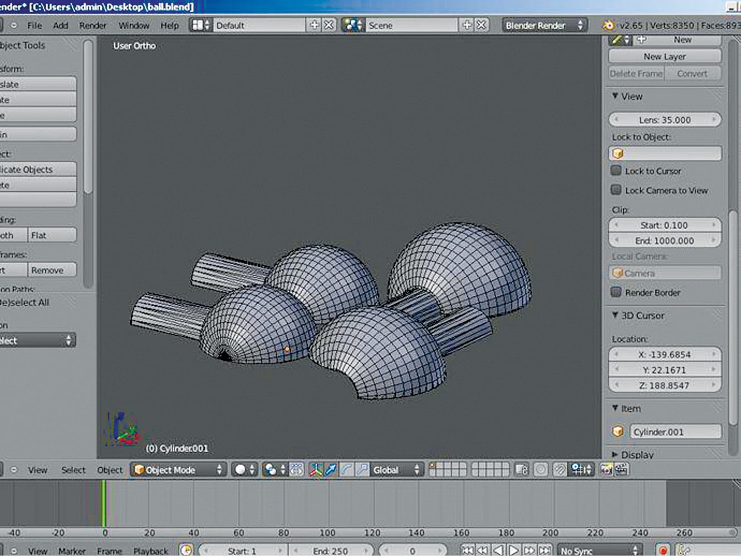Click the viewport shading sphere icon
Image resolution: width=741 pixels, height=556 pixels.
pyautogui.click(x=241, y=470)
